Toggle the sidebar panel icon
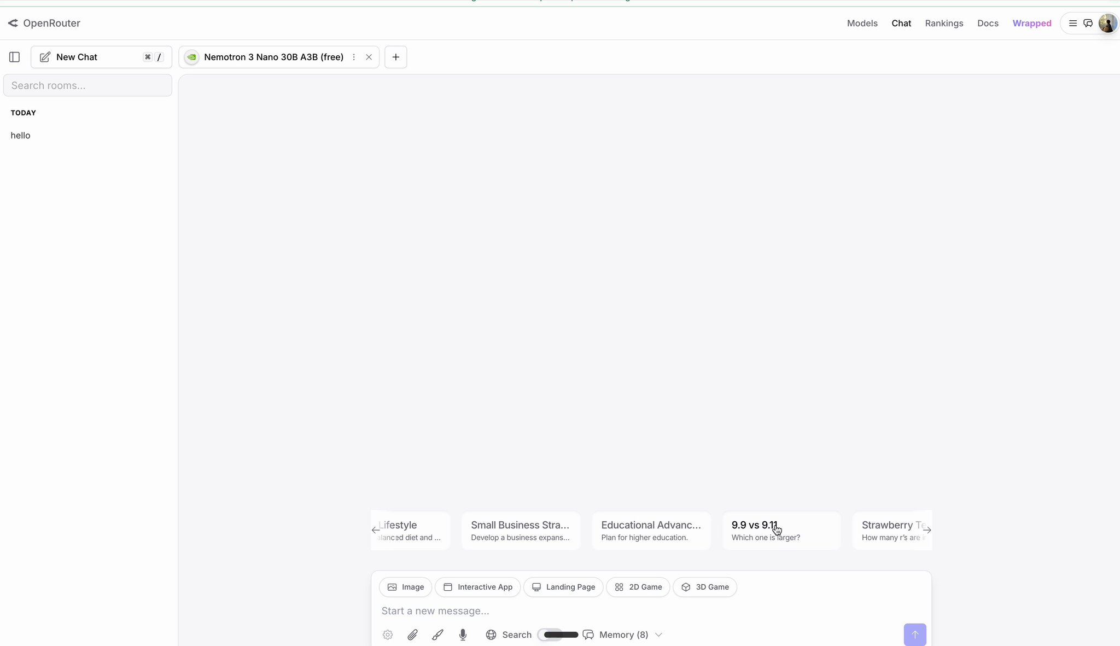The height and width of the screenshot is (646, 1120). click(x=15, y=57)
